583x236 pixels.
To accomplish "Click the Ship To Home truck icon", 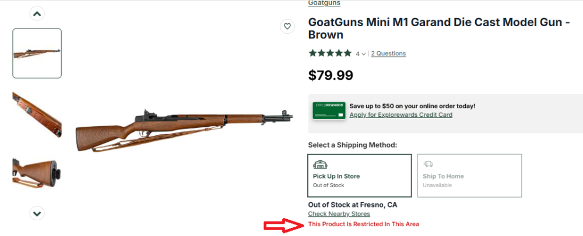I will point(429,164).
